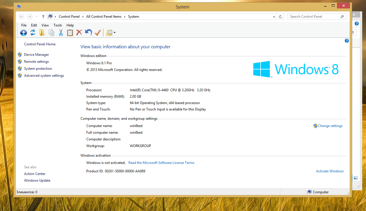Click the search magnifier icon

[x=342, y=17]
